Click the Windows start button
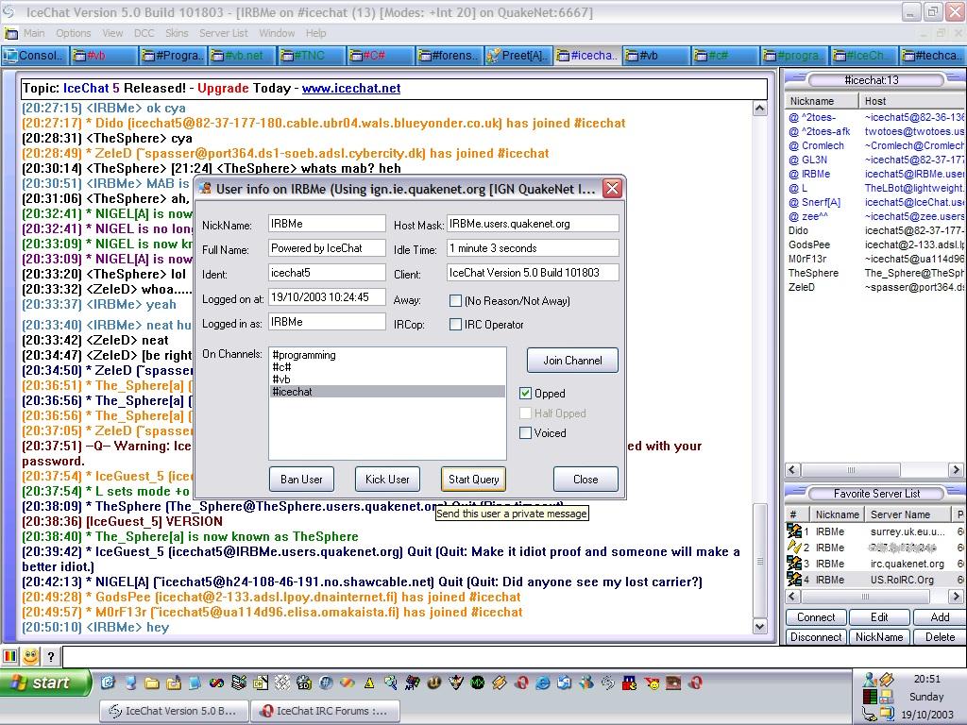 (45, 683)
